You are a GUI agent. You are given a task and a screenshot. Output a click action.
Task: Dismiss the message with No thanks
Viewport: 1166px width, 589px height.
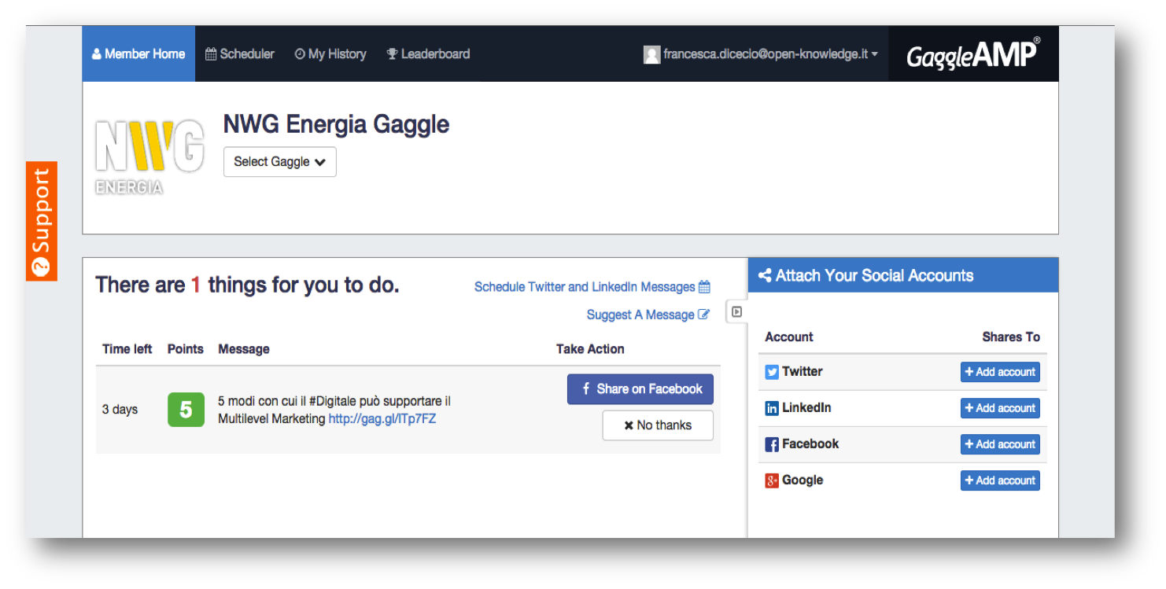tap(658, 425)
